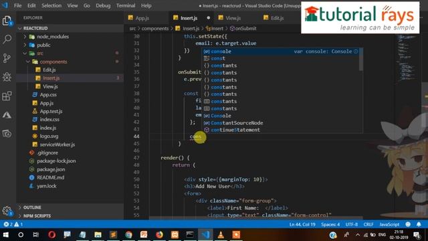Open the Search view icon
The image size is (428, 241).
click(7, 39)
